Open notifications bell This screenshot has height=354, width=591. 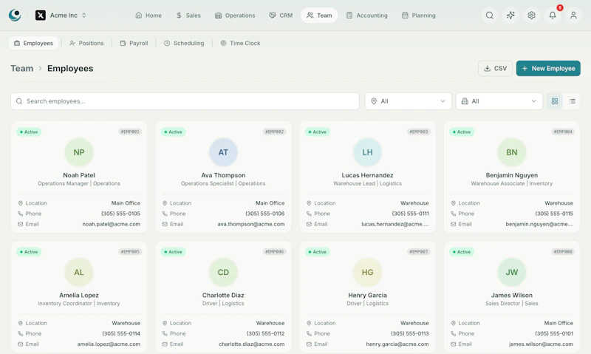pos(553,16)
